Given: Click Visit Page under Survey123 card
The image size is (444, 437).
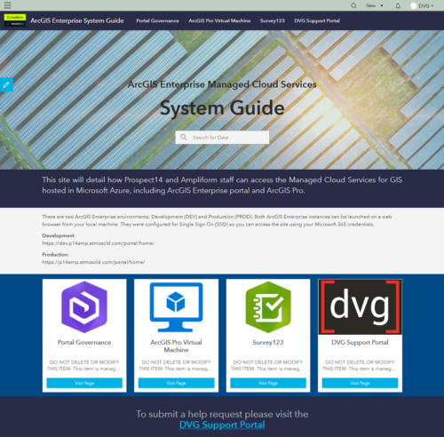Looking at the screenshot, I should point(268,383).
